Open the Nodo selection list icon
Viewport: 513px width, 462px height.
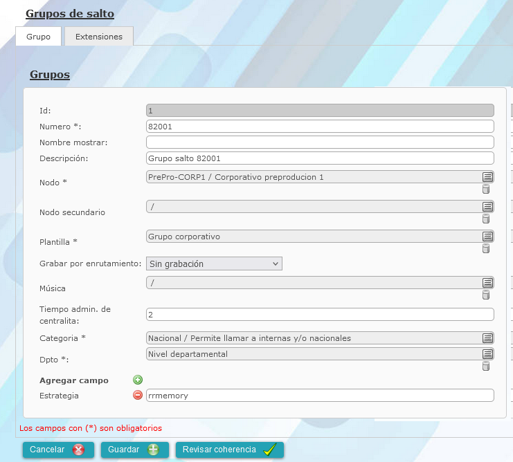coord(487,177)
